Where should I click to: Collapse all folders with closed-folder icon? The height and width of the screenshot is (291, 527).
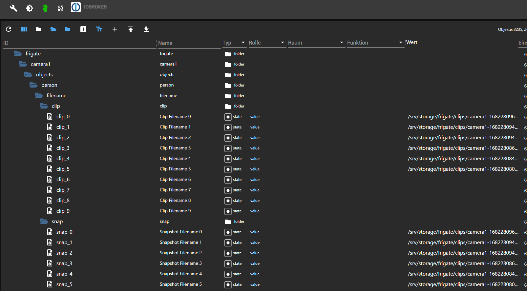39,29
